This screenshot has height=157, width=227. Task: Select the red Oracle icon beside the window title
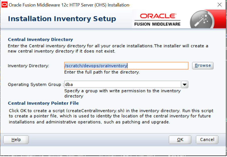(4, 4)
